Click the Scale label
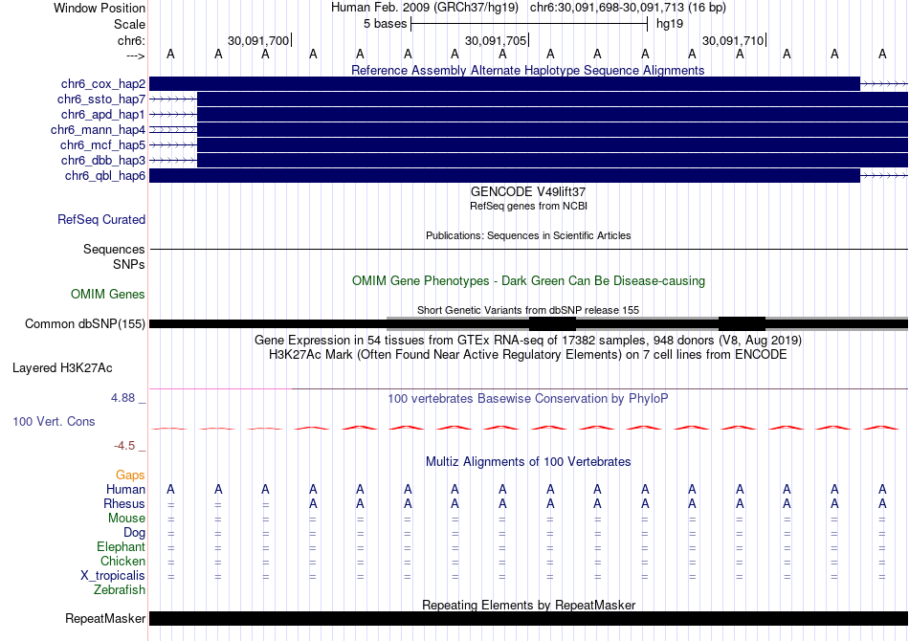 (x=130, y=24)
